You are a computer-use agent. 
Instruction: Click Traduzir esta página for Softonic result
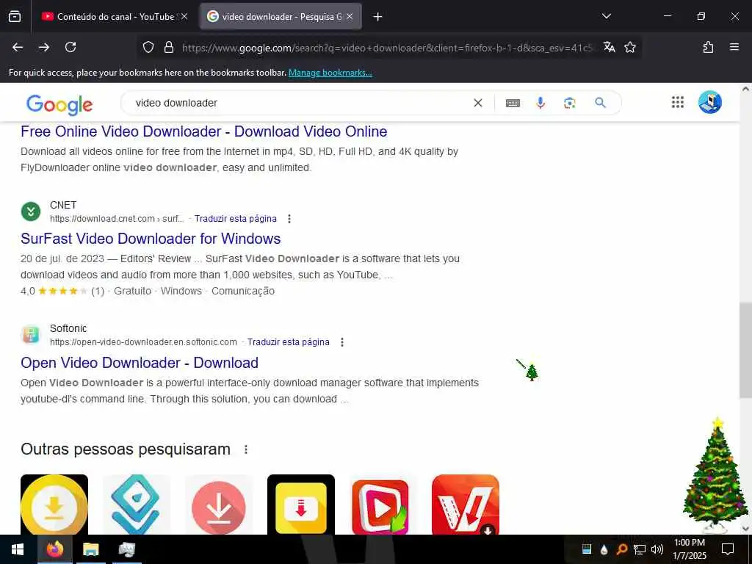pyautogui.click(x=288, y=342)
